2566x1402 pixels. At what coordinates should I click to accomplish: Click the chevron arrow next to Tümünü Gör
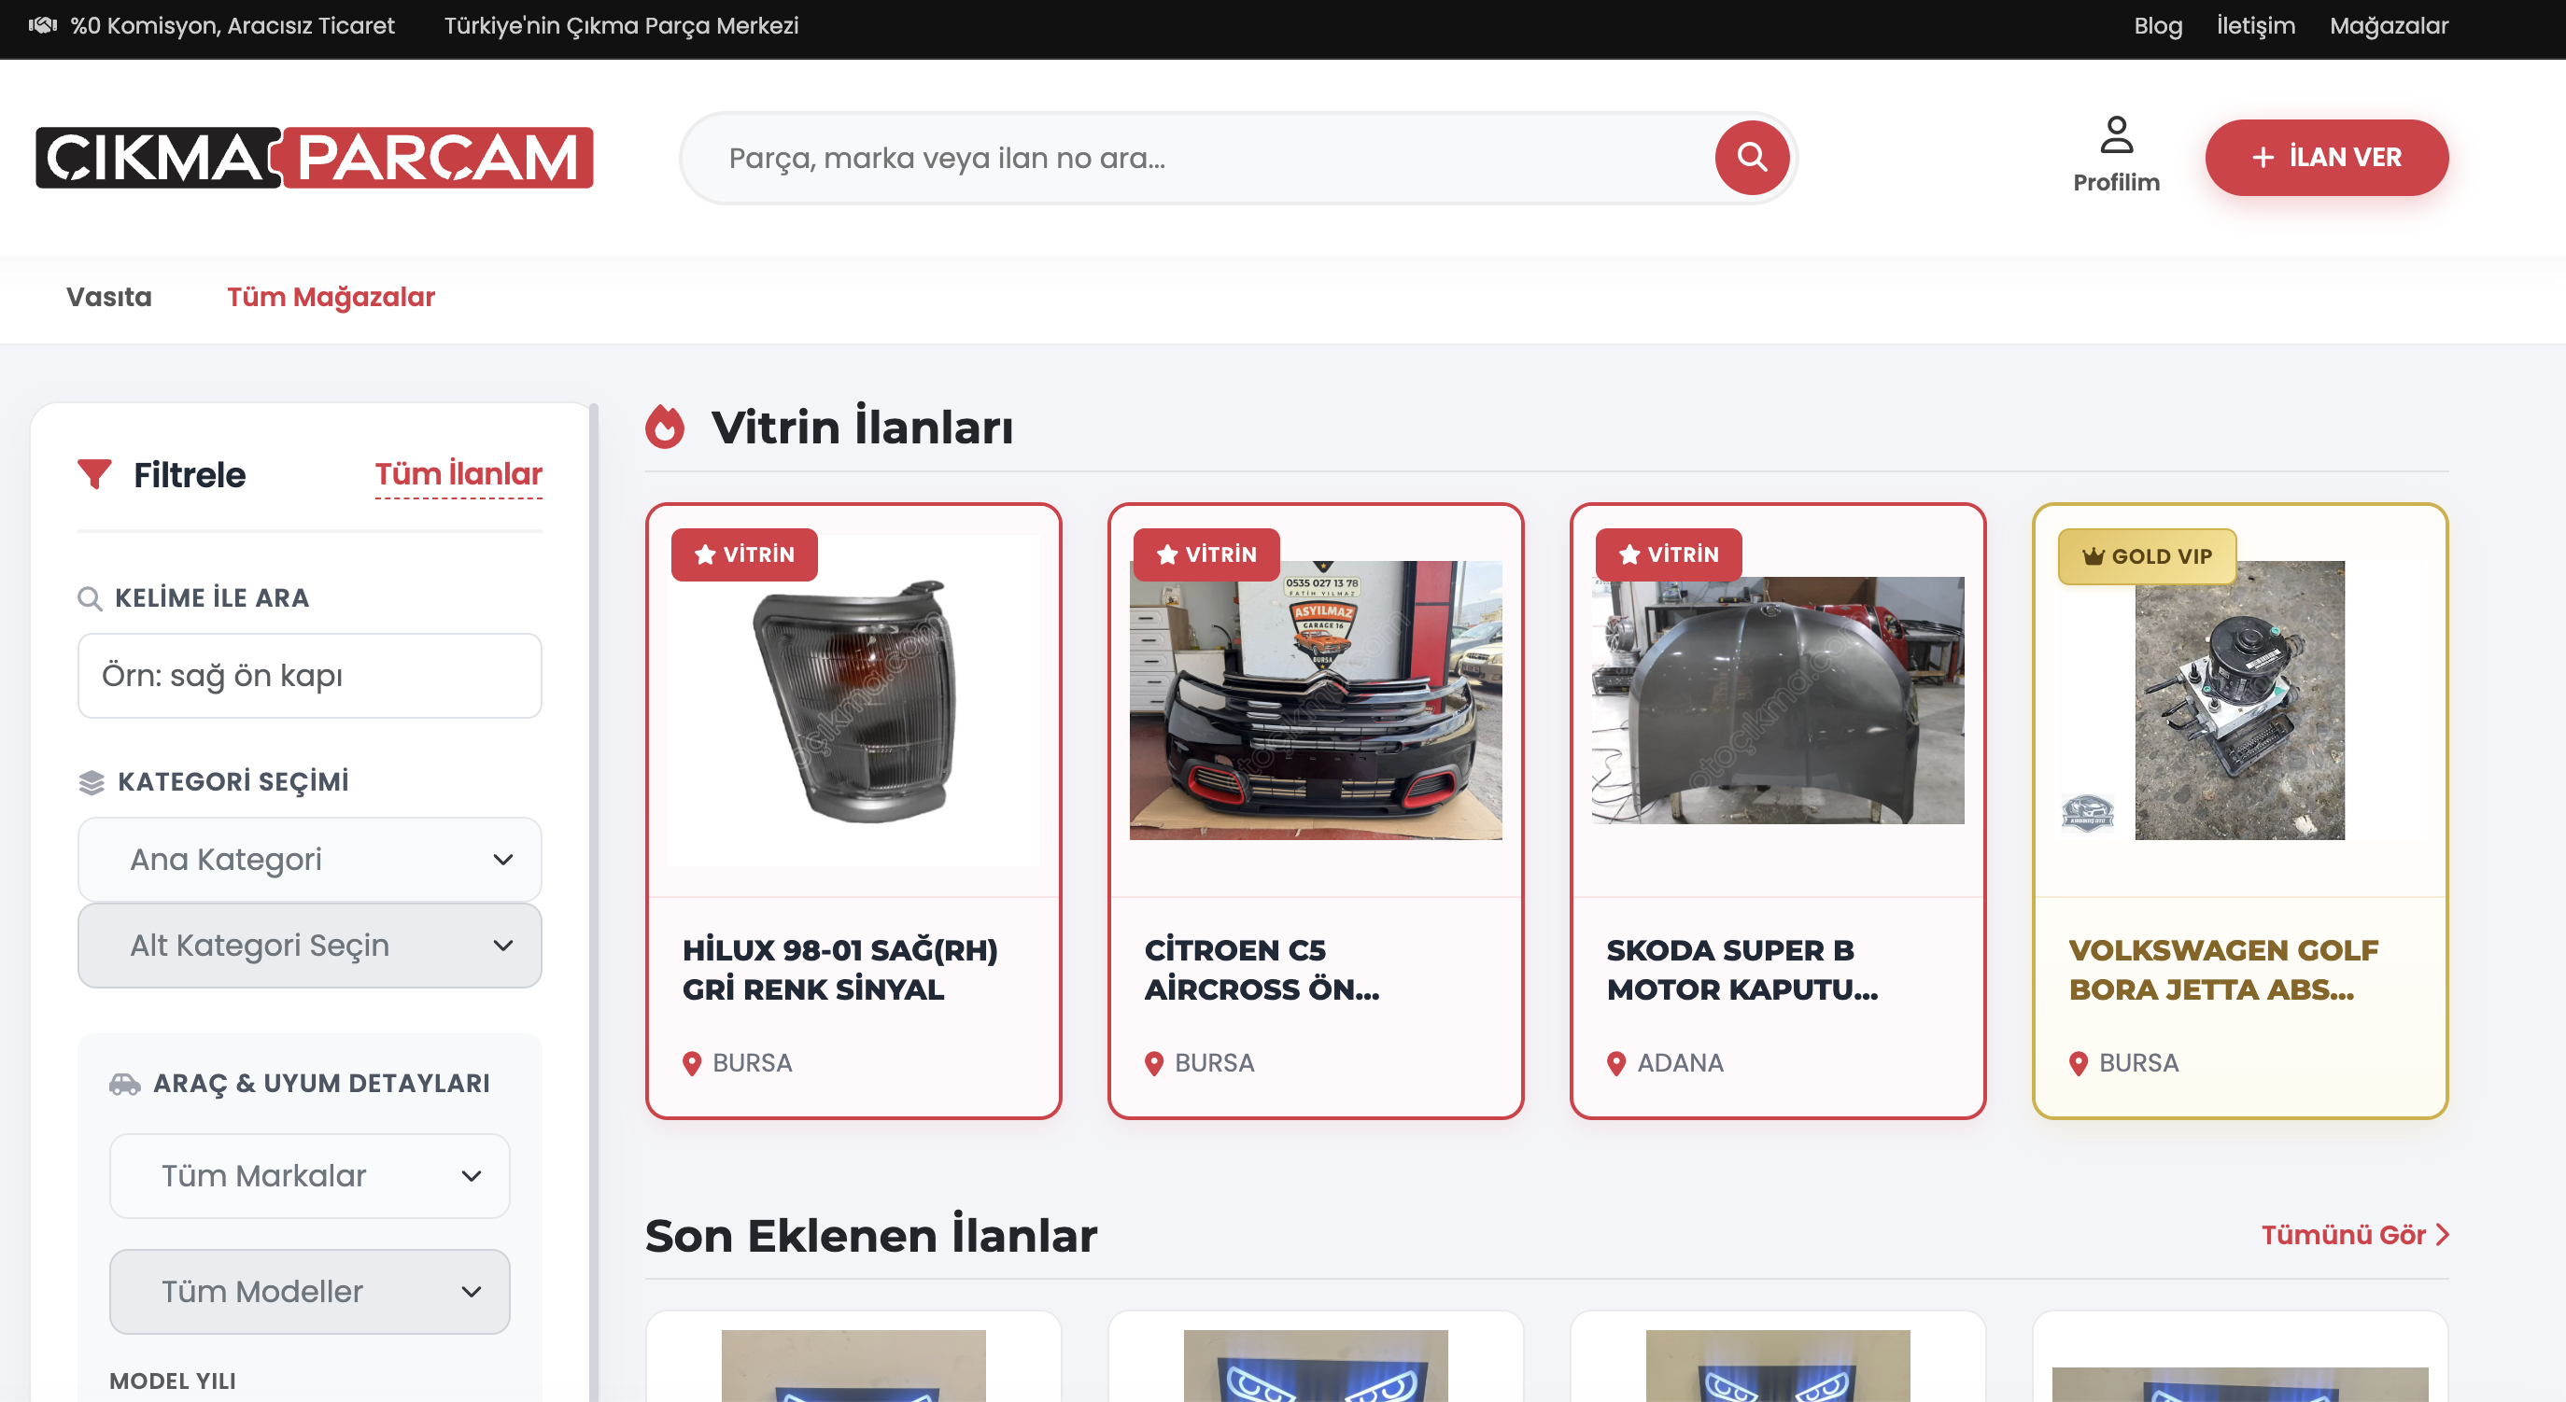(2442, 1235)
